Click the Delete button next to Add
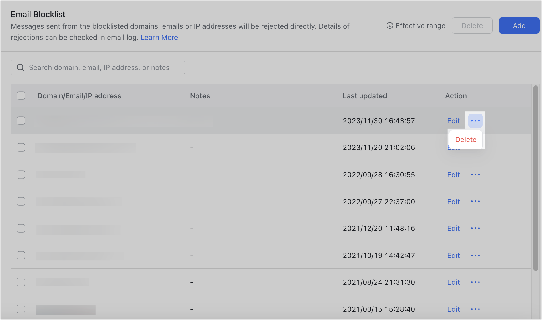The height and width of the screenshot is (320, 542). click(472, 26)
